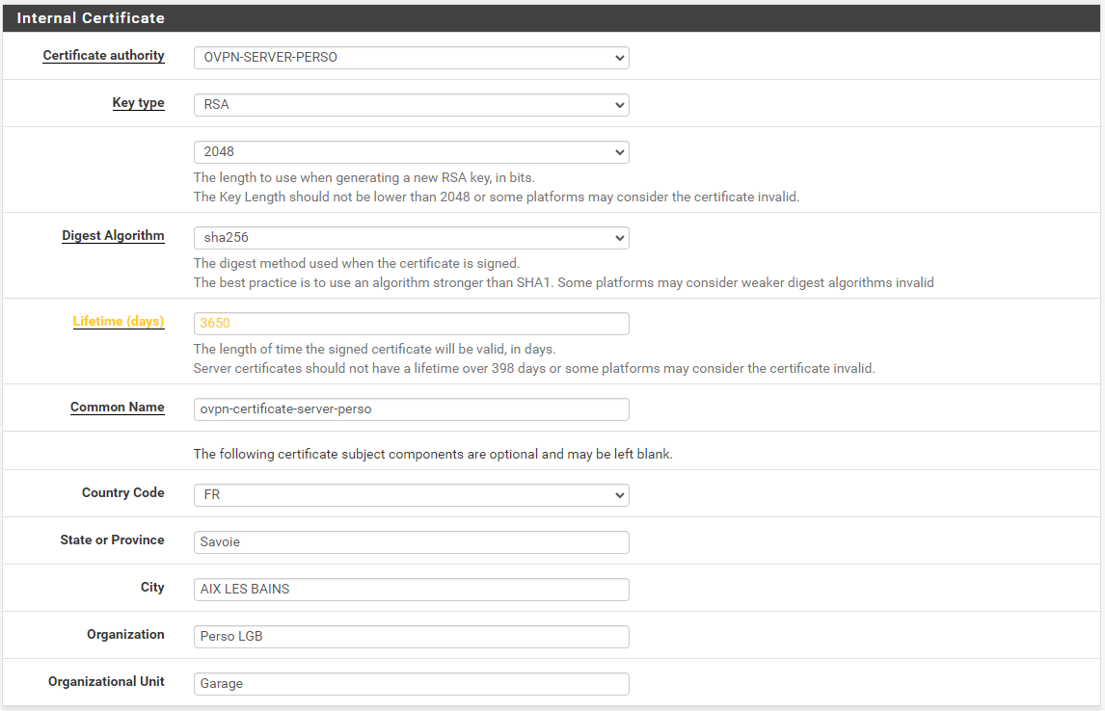Click the underlined Certificate authority label

point(103,56)
